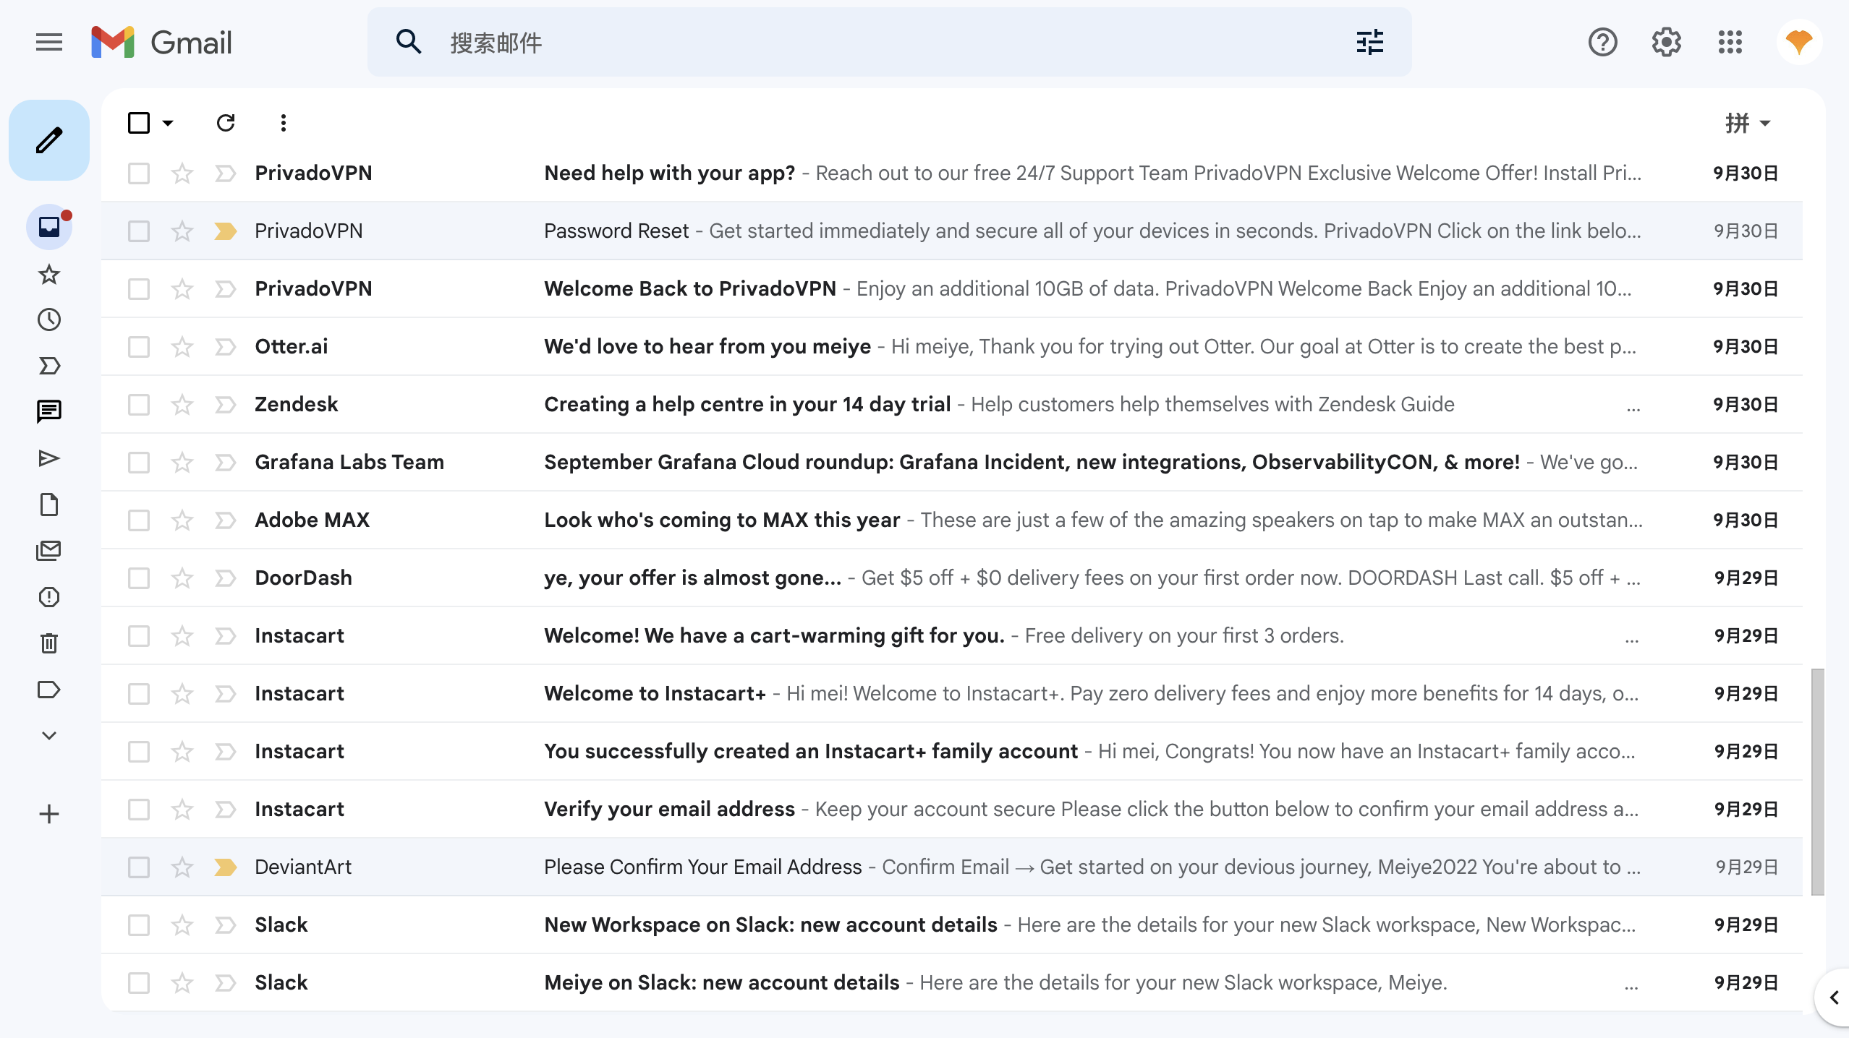Star the DoorDash email
Screen dimensions: 1849x1038
(182, 578)
